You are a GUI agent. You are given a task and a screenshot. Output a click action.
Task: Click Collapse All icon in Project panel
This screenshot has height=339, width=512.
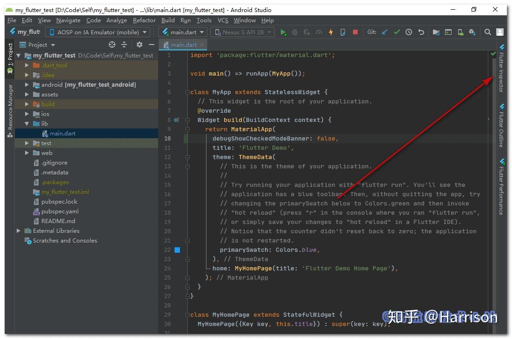coord(124,45)
